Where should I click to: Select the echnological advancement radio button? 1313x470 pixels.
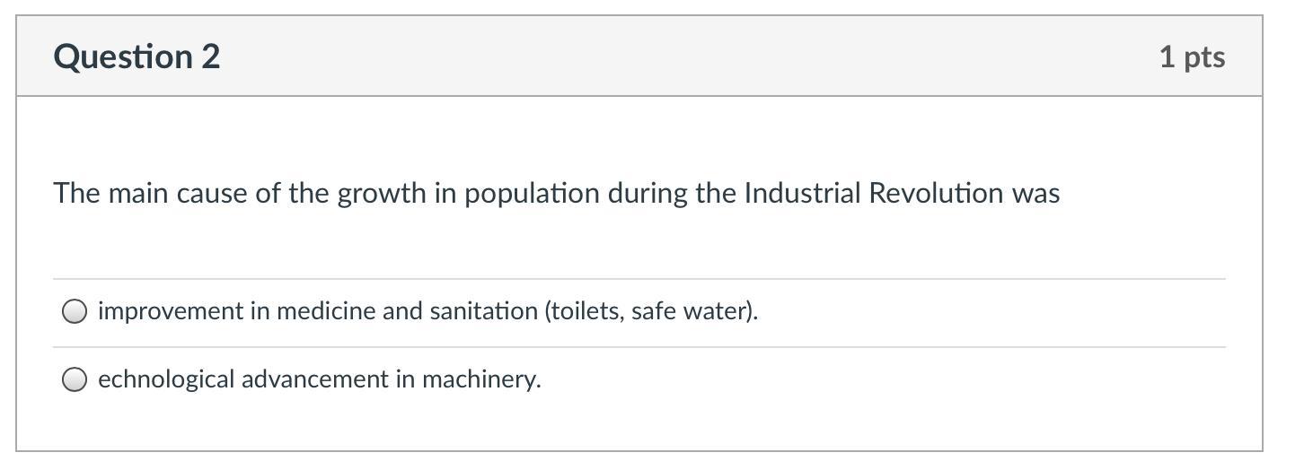pyautogui.click(x=75, y=379)
